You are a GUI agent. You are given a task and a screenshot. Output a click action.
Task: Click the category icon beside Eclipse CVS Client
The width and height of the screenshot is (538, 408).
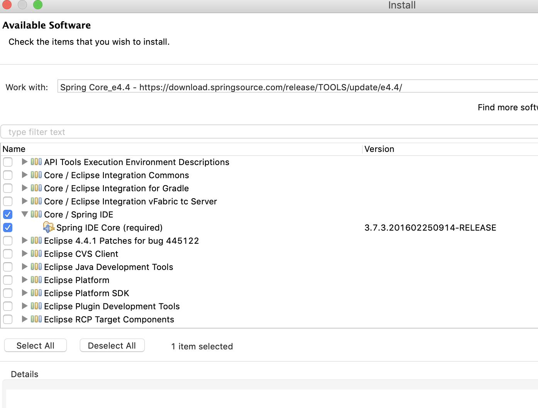[x=36, y=253]
